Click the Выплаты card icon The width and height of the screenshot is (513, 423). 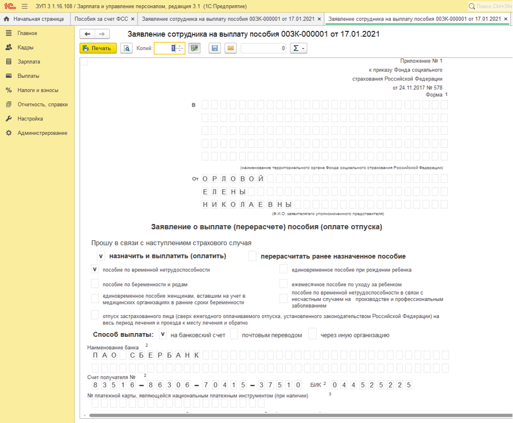9,76
